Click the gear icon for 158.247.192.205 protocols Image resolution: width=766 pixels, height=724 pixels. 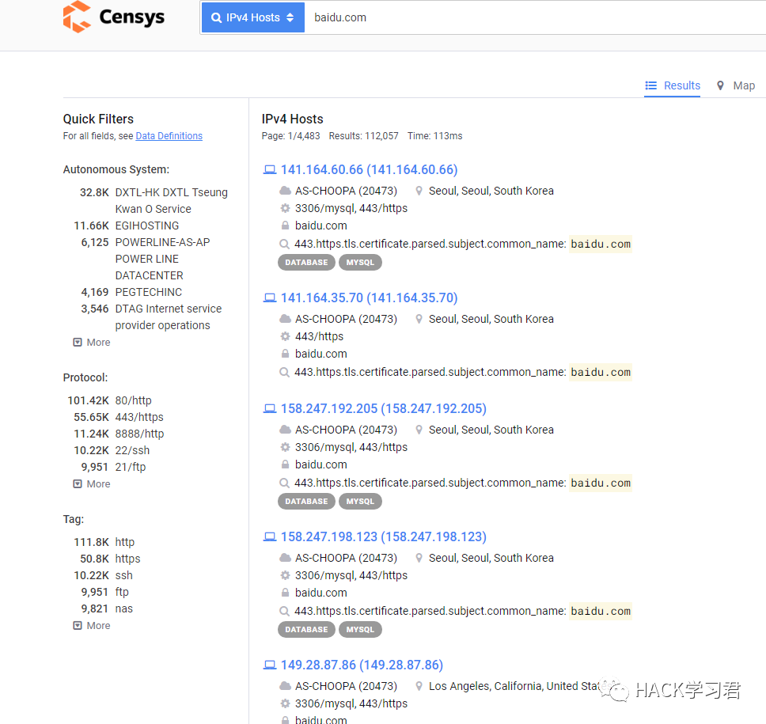point(285,448)
